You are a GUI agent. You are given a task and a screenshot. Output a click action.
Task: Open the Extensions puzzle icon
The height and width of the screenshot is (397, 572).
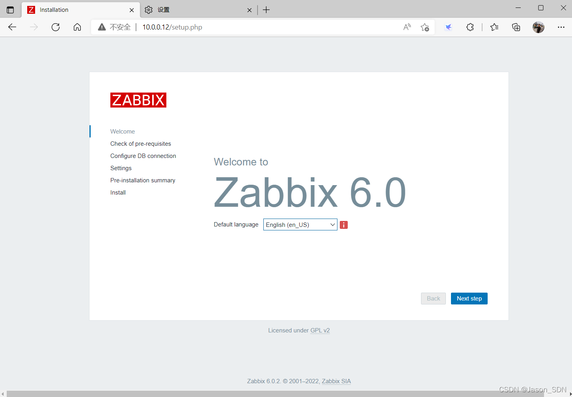[x=470, y=27]
